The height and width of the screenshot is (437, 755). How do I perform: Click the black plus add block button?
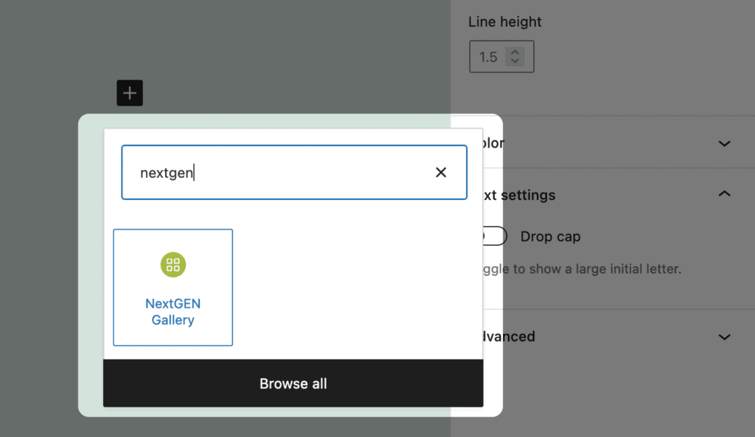pos(130,92)
